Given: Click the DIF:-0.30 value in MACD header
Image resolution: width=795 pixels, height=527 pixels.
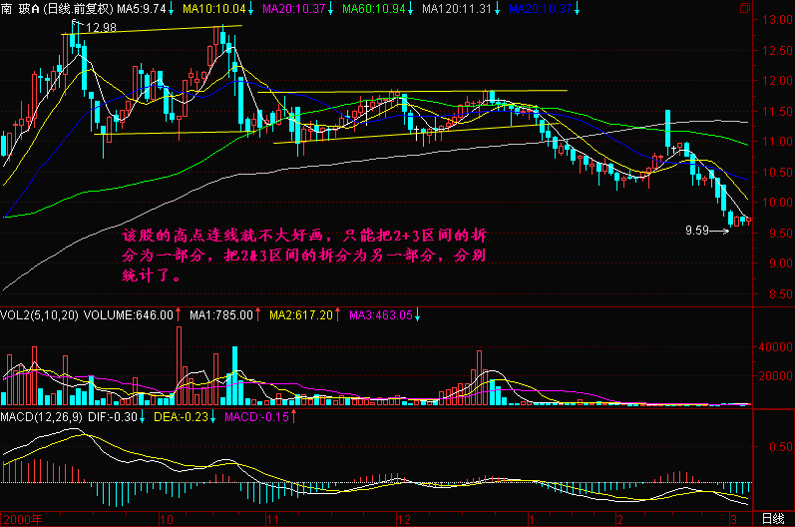Looking at the screenshot, I should pos(118,416).
